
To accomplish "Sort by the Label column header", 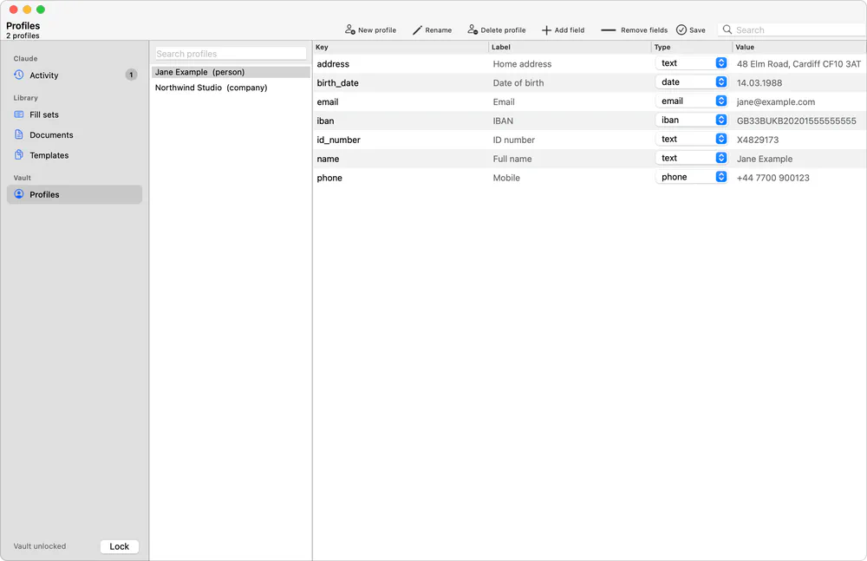I will click(x=570, y=47).
